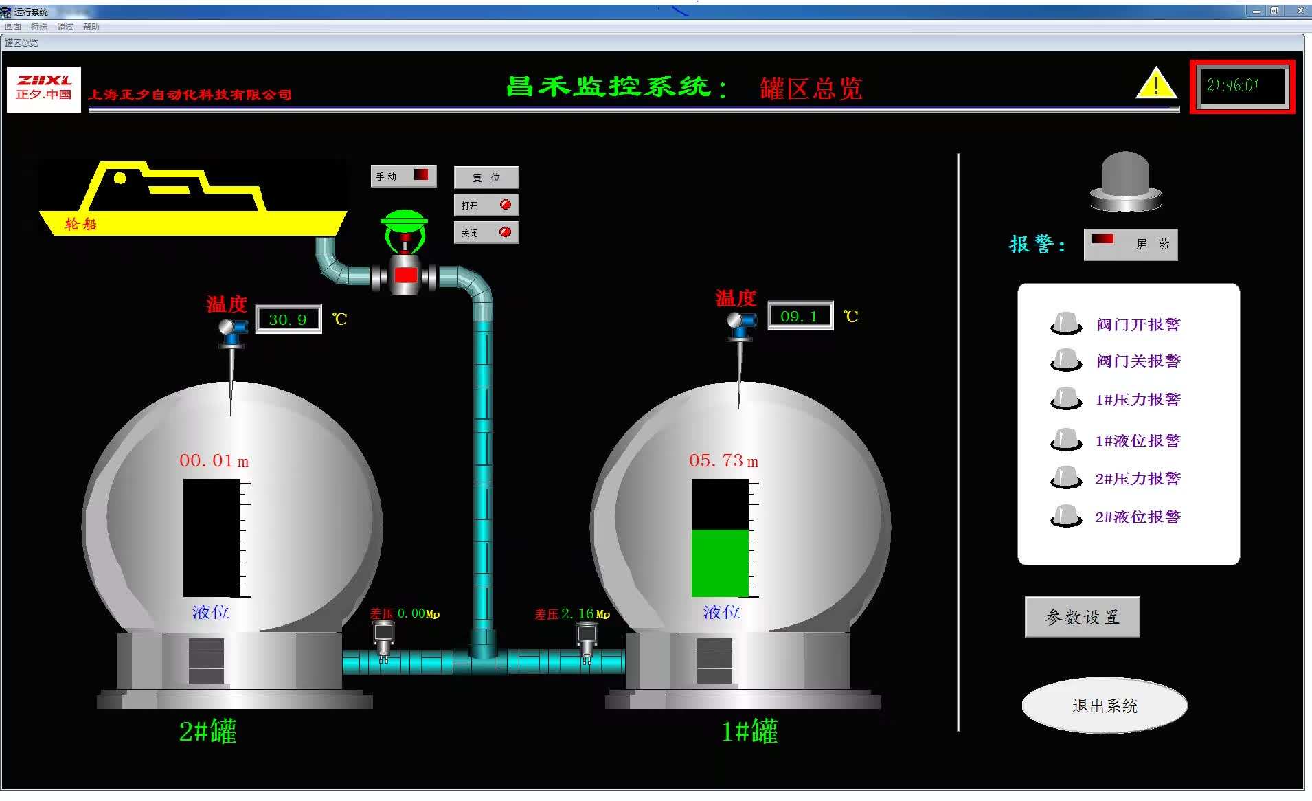This screenshot has width=1312, height=801.
Task: Click the gray alarm beacon lamp
Action: tap(1125, 181)
